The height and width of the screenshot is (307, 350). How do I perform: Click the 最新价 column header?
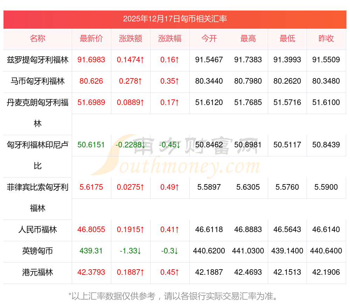[x=91, y=39]
